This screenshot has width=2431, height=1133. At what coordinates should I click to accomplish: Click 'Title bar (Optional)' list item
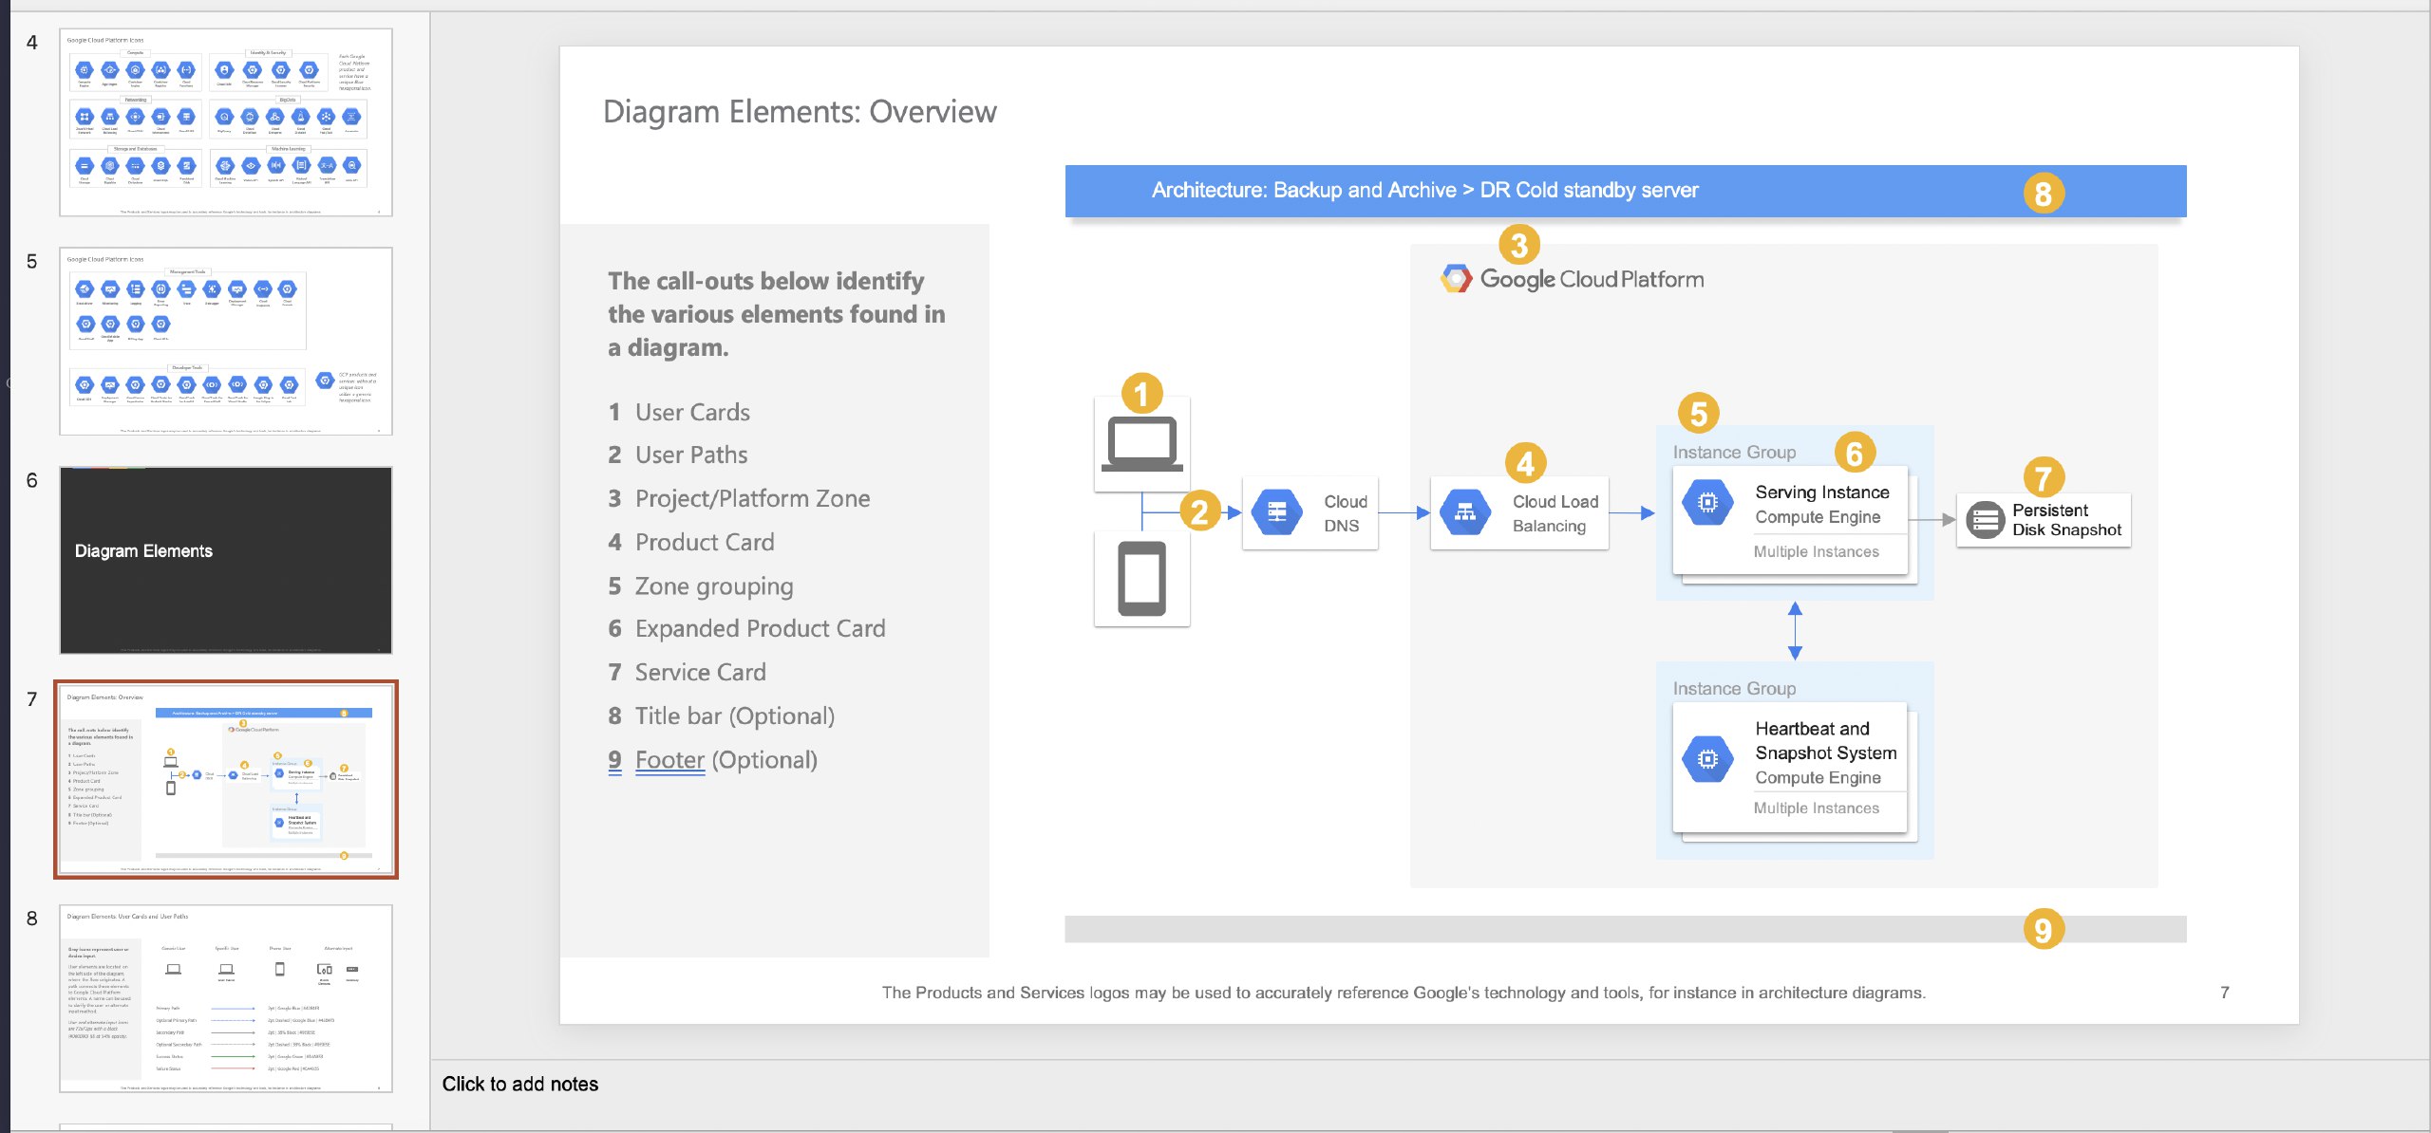[x=734, y=716]
